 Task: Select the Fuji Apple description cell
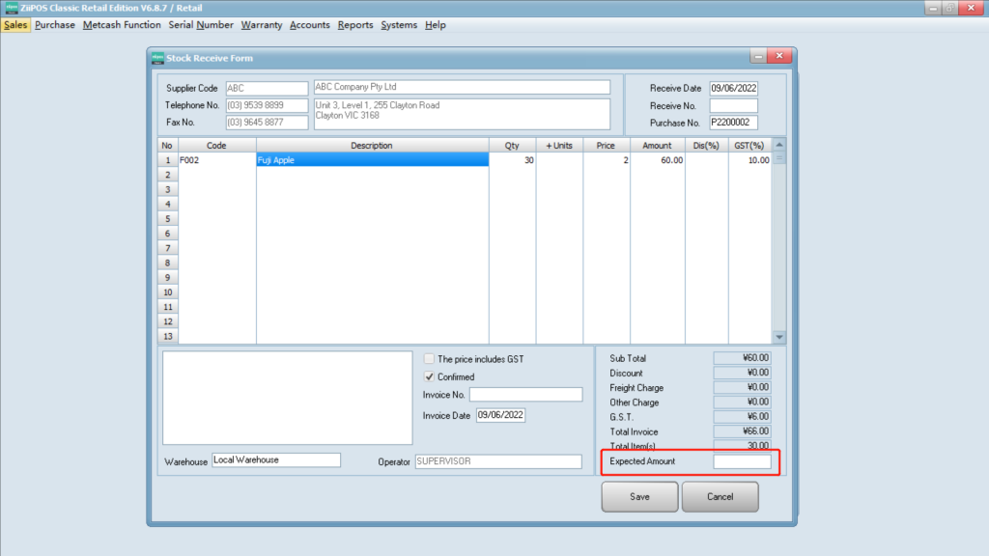(372, 160)
